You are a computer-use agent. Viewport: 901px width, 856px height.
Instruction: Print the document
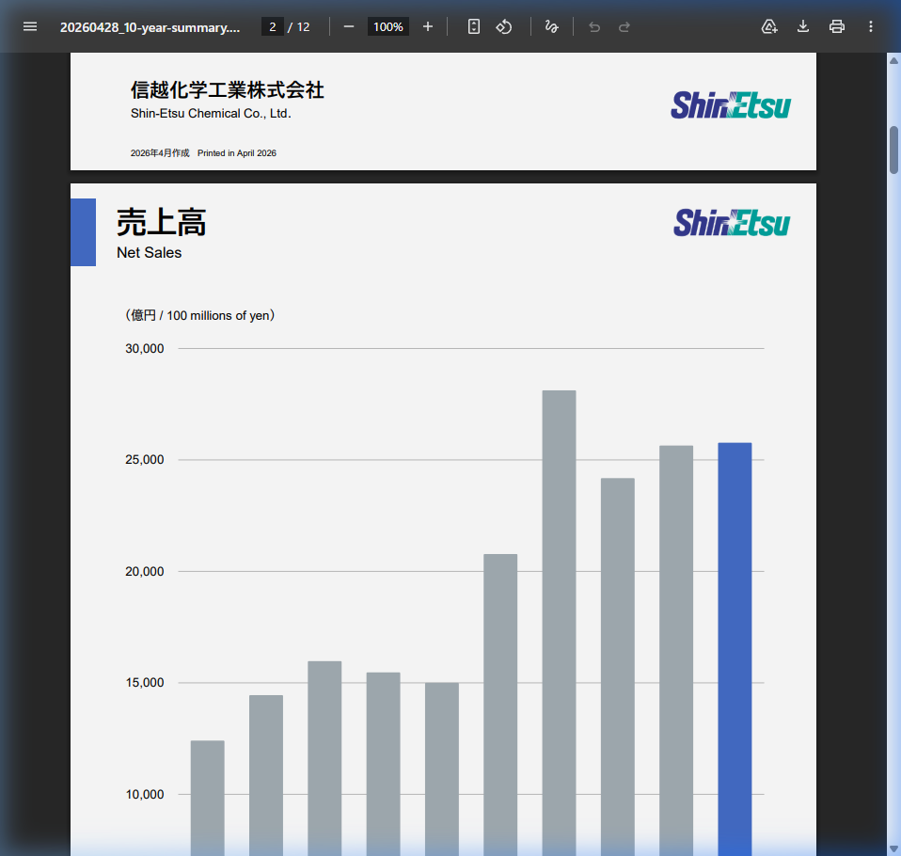point(837,26)
